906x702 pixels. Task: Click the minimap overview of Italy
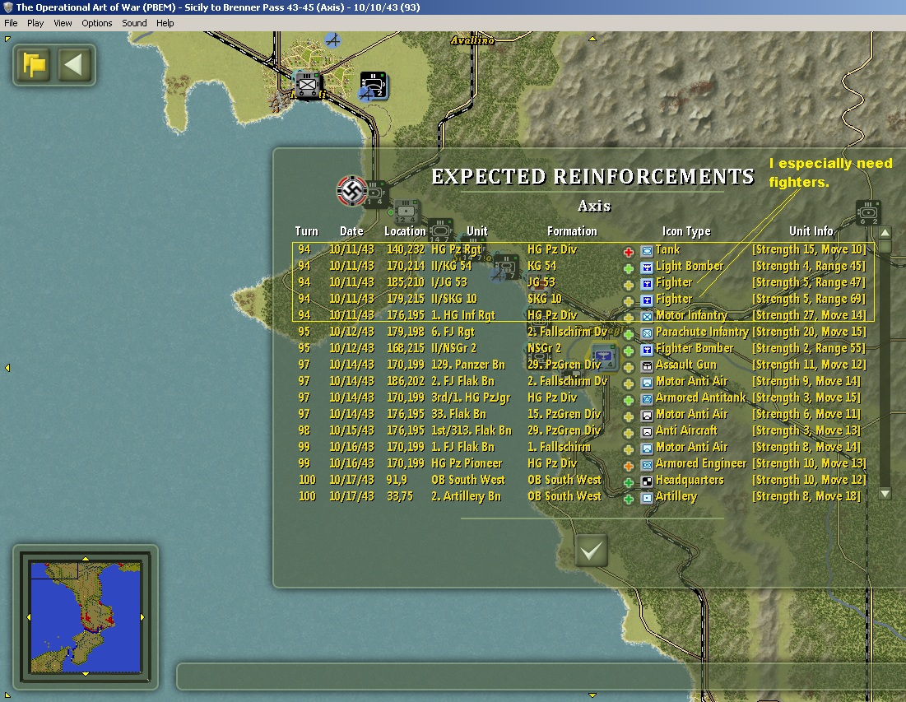tap(86, 617)
